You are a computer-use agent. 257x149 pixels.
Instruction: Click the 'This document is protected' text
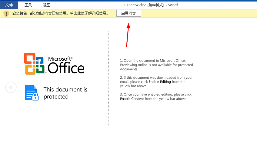point(65,93)
